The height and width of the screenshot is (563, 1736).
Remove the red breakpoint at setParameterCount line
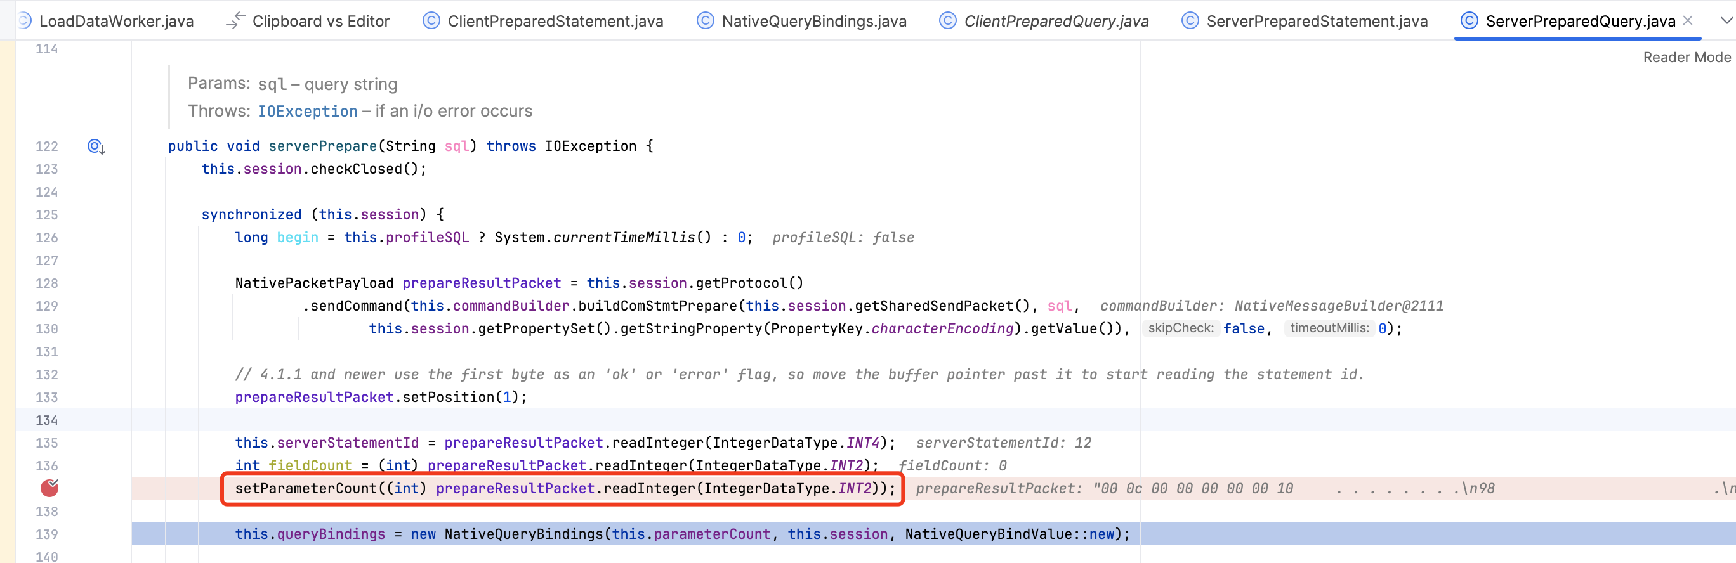click(49, 488)
